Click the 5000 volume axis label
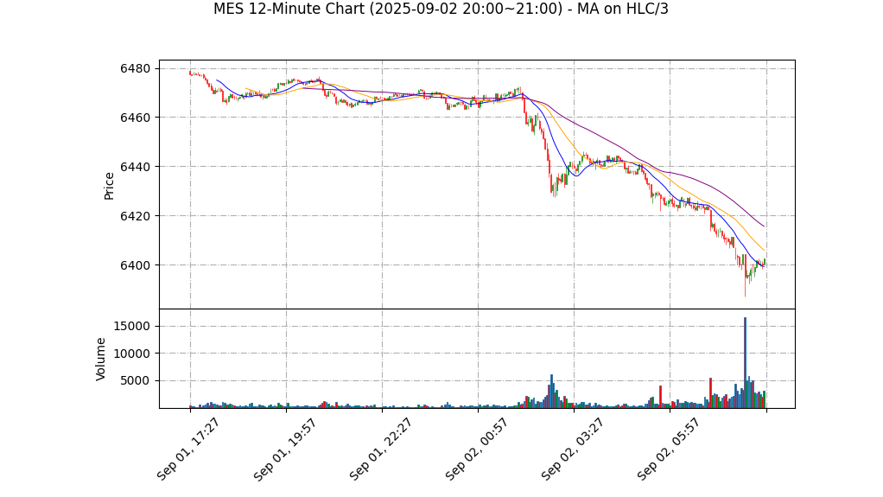Image resolution: width=883 pixels, height=497 pixels. pyautogui.click(x=135, y=381)
